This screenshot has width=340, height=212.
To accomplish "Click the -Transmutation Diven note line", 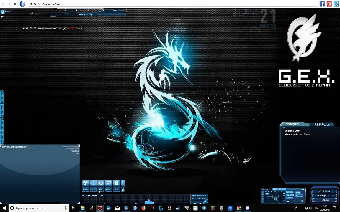I will [x=297, y=134].
